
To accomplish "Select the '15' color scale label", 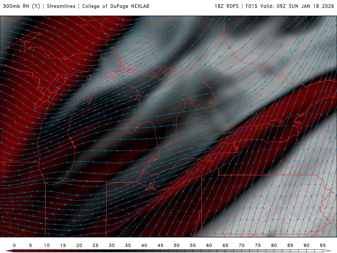I will click(x=63, y=245).
